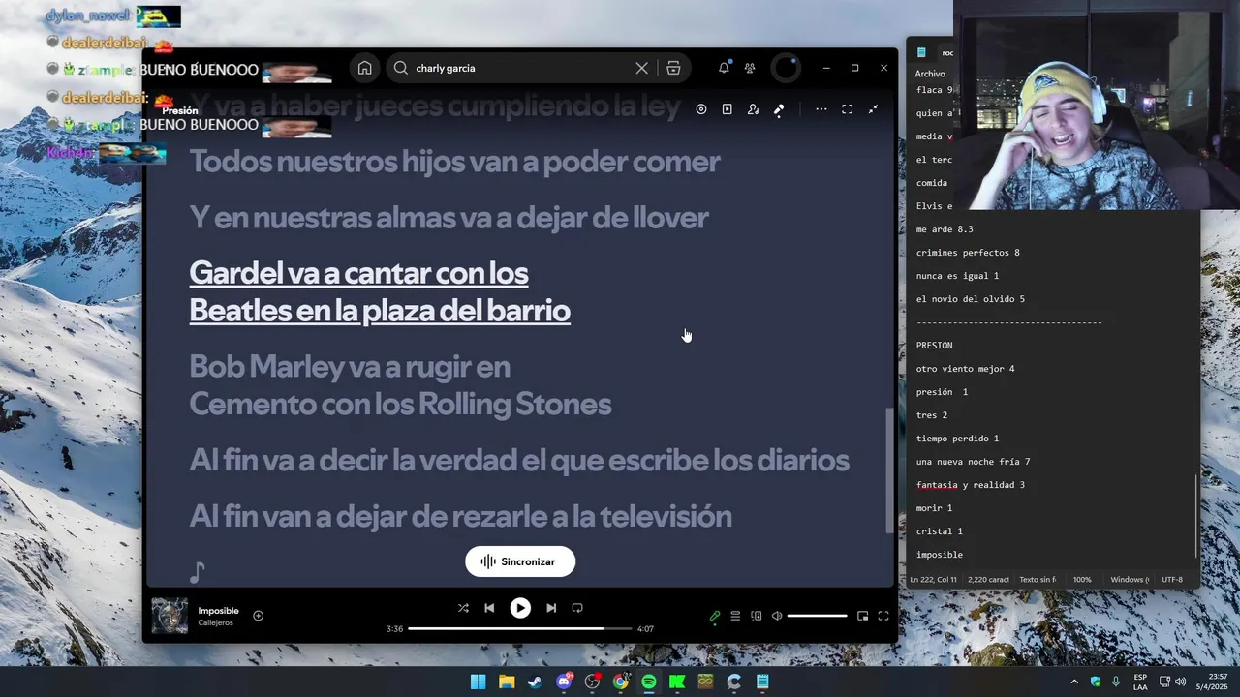Screen dimensions: 1240x697
Task: Open Google Chrome from the taskbar
Action: pos(620,682)
